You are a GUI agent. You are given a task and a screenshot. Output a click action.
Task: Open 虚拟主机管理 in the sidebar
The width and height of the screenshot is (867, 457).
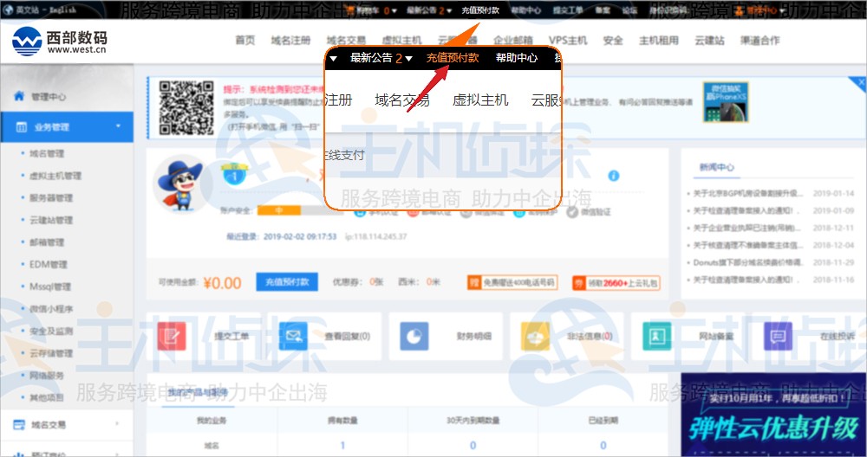pos(55,176)
